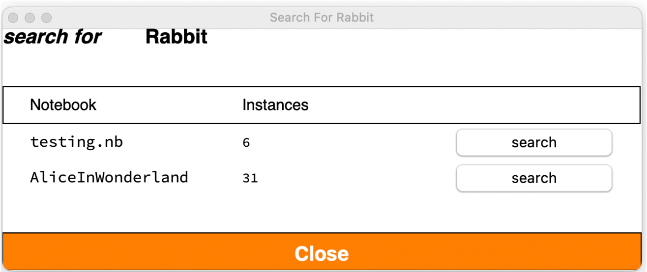Click search button for AliceInWonderland

(x=533, y=178)
